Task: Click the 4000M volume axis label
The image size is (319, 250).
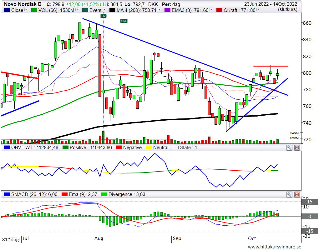Action: point(294,133)
